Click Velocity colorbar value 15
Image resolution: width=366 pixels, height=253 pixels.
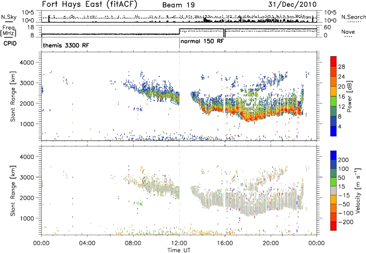(341, 187)
